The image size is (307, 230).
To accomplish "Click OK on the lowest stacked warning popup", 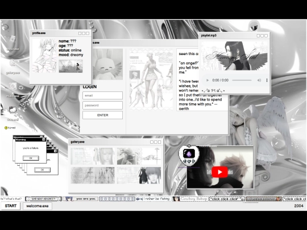I will pyautogui.click(x=42, y=170).
